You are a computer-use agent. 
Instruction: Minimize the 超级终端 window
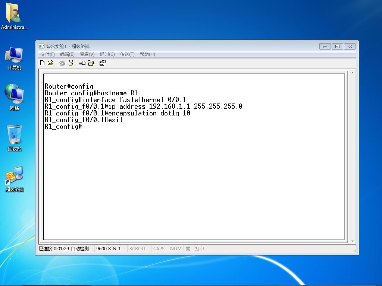click(x=325, y=47)
